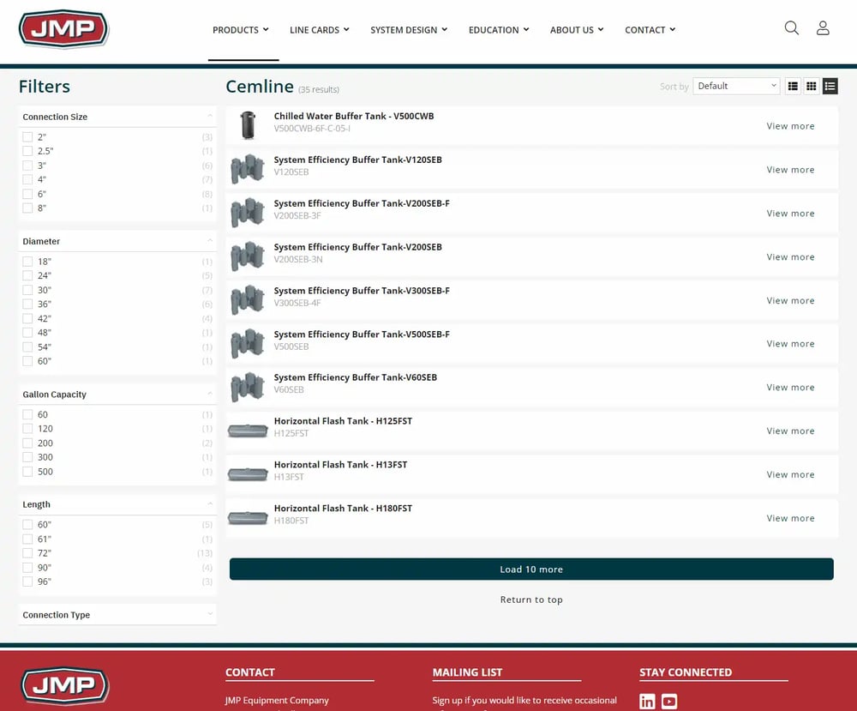
Task: Select the detailed list view icon
Action: pos(830,86)
